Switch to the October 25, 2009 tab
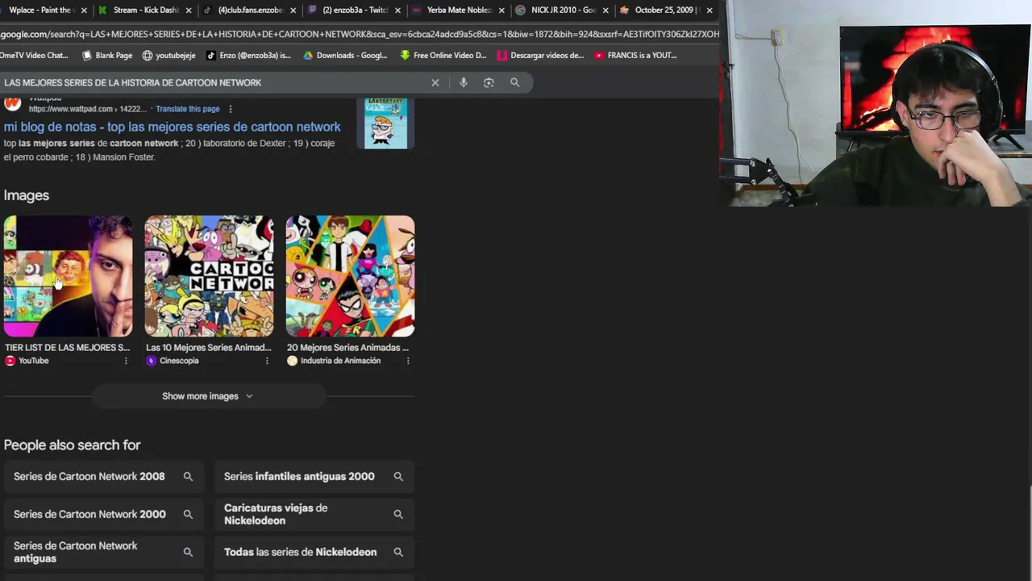The image size is (1032, 581). click(666, 10)
